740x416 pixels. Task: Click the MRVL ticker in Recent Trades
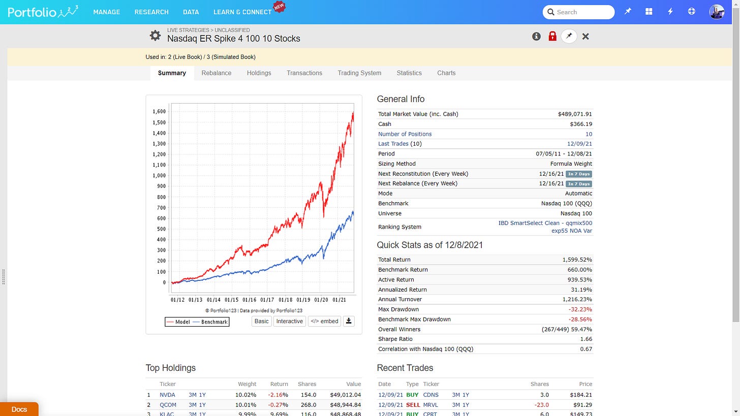[x=431, y=405]
